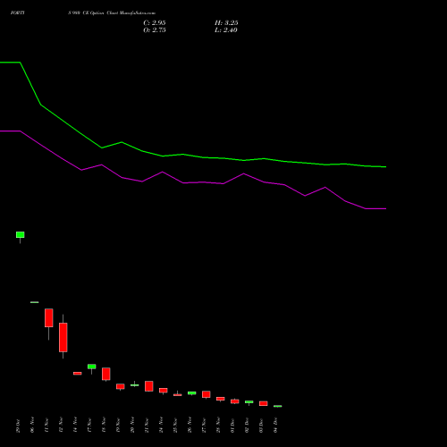Select the '29 Oct' date label
447x447 pixels.
point(19,426)
